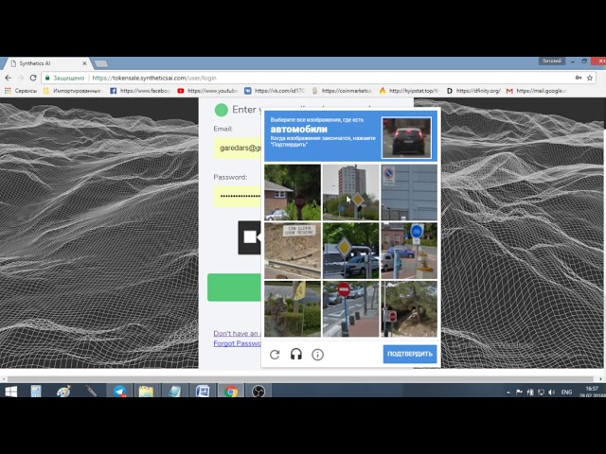Open Telegram from the taskbar

[x=119, y=392]
